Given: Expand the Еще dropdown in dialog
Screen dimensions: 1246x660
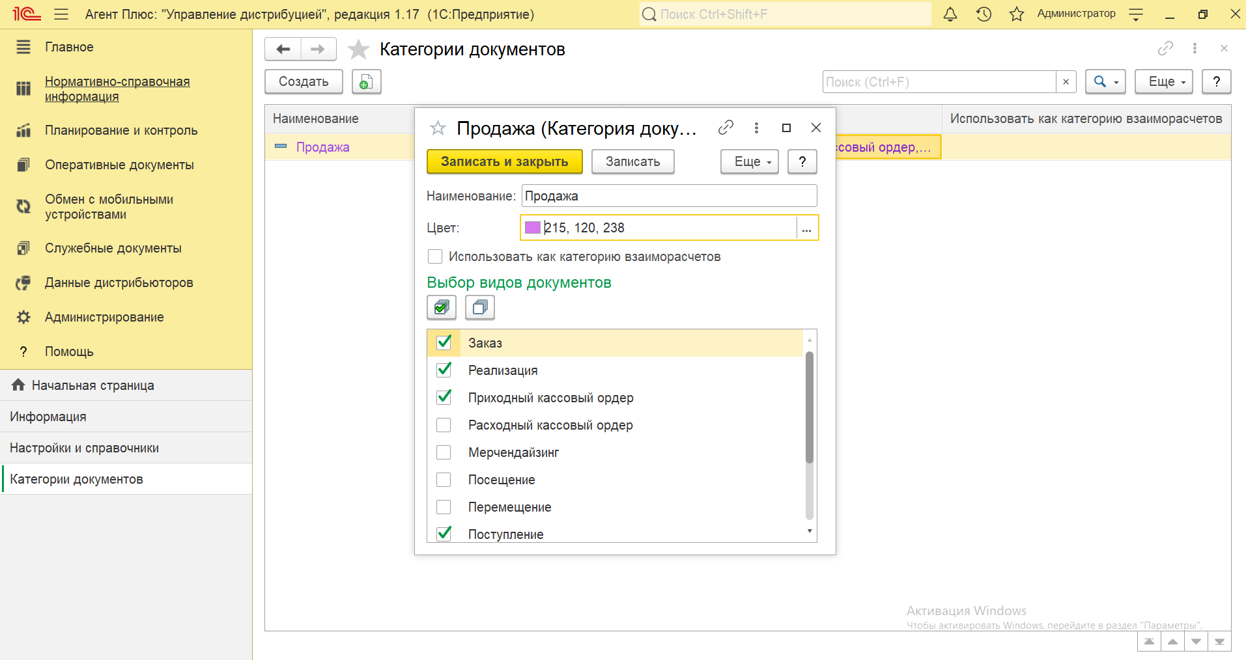Looking at the screenshot, I should (x=750, y=161).
